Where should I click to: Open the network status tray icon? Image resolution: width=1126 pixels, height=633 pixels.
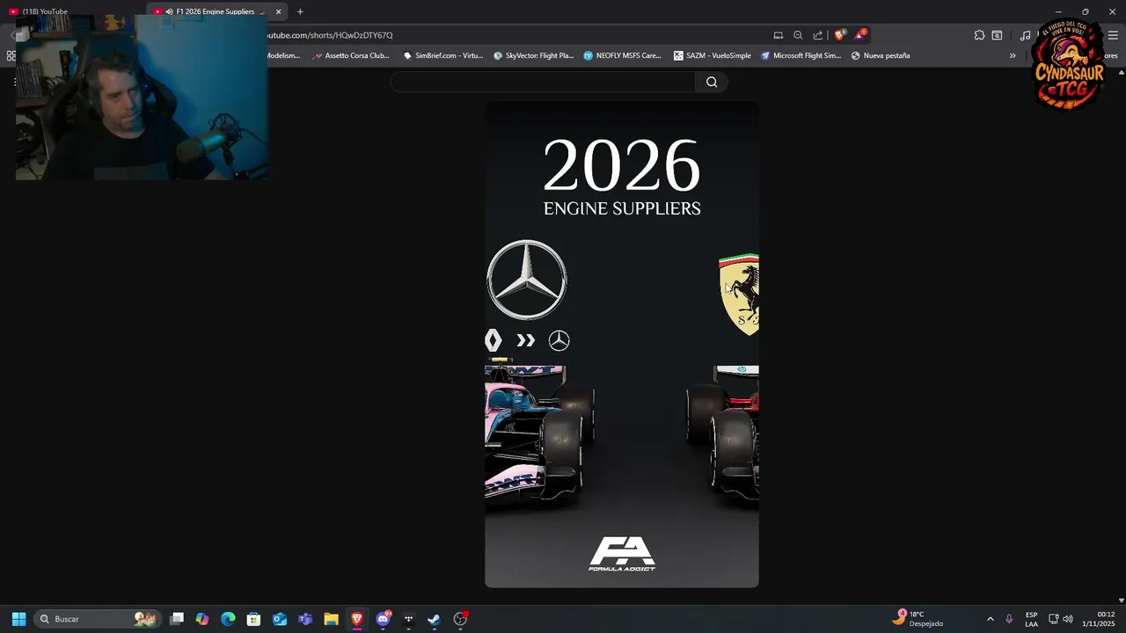[x=1053, y=619]
